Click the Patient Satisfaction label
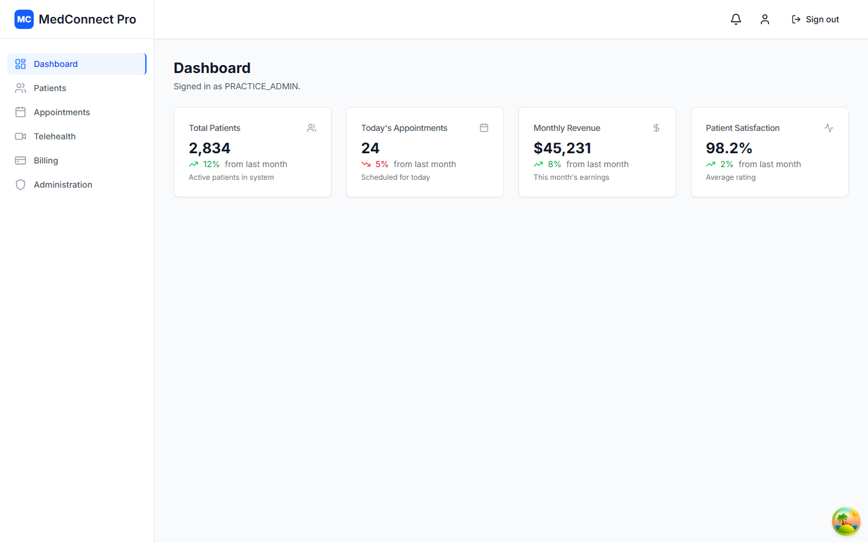This screenshot has height=543, width=868. pyautogui.click(x=743, y=128)
